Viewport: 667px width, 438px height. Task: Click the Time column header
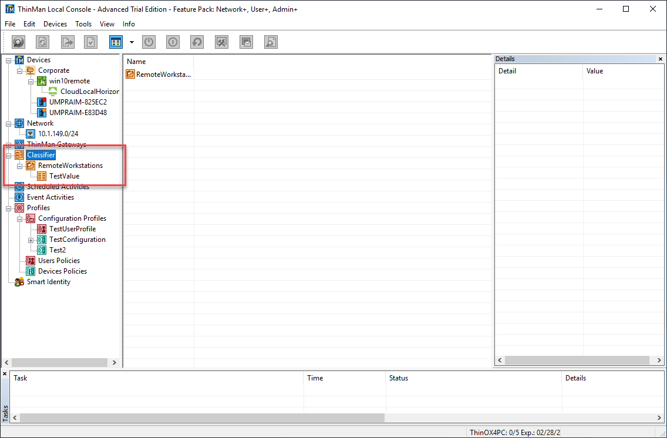click(x=345, y=378)
